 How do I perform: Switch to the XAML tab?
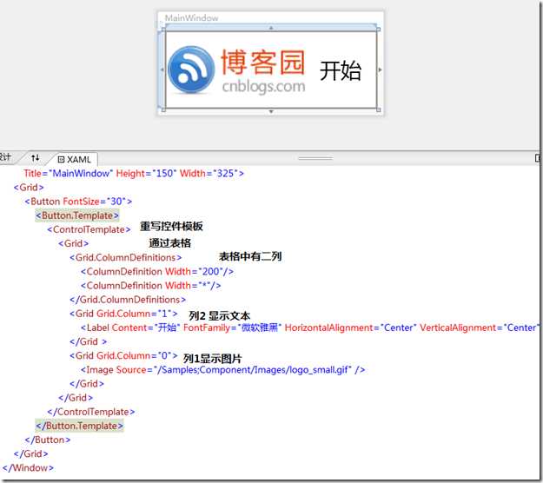click(74, 159)
